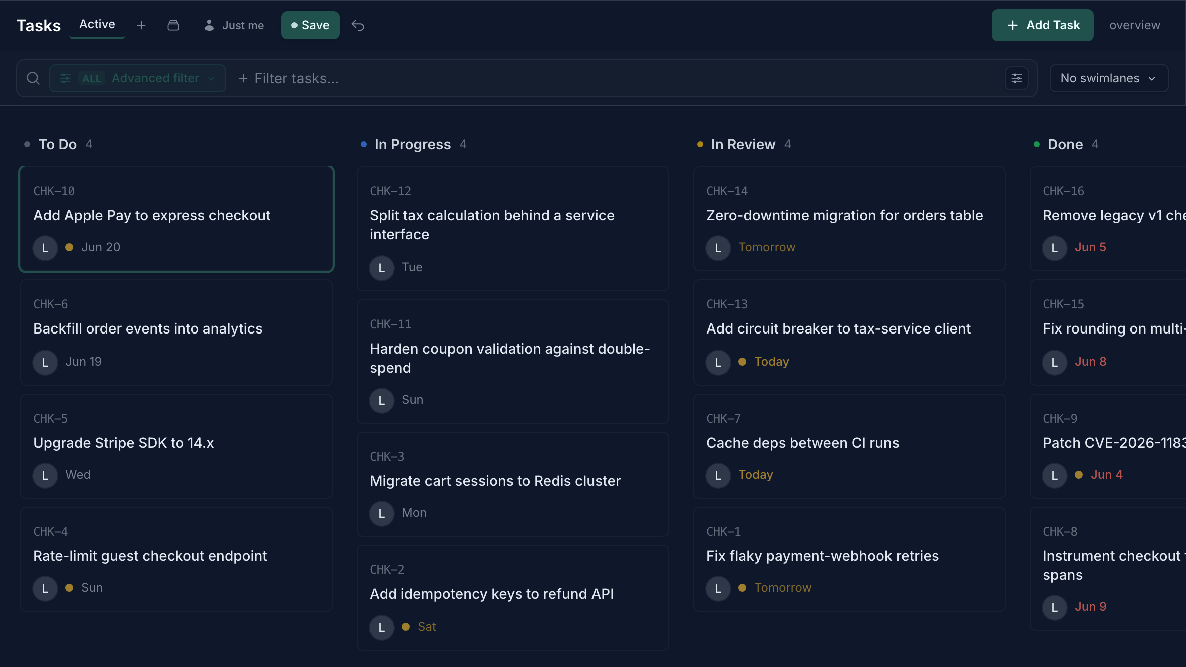Click Jun 5 due date on CHK-16
Viewport: 1186px width, 667px height.
point(1090,247)
